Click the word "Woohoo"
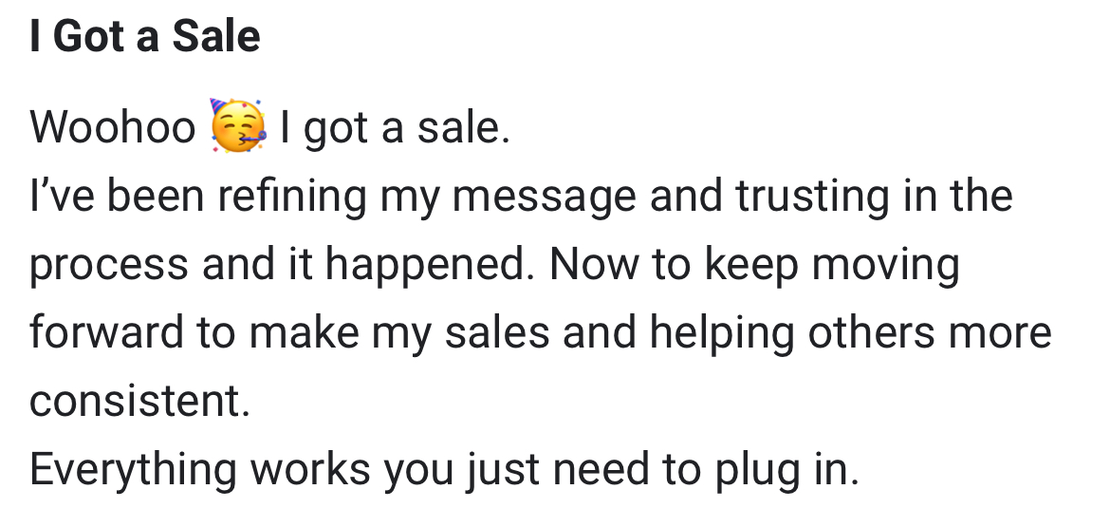Viewport: 1110px width, 527px height. click(112, 127)
